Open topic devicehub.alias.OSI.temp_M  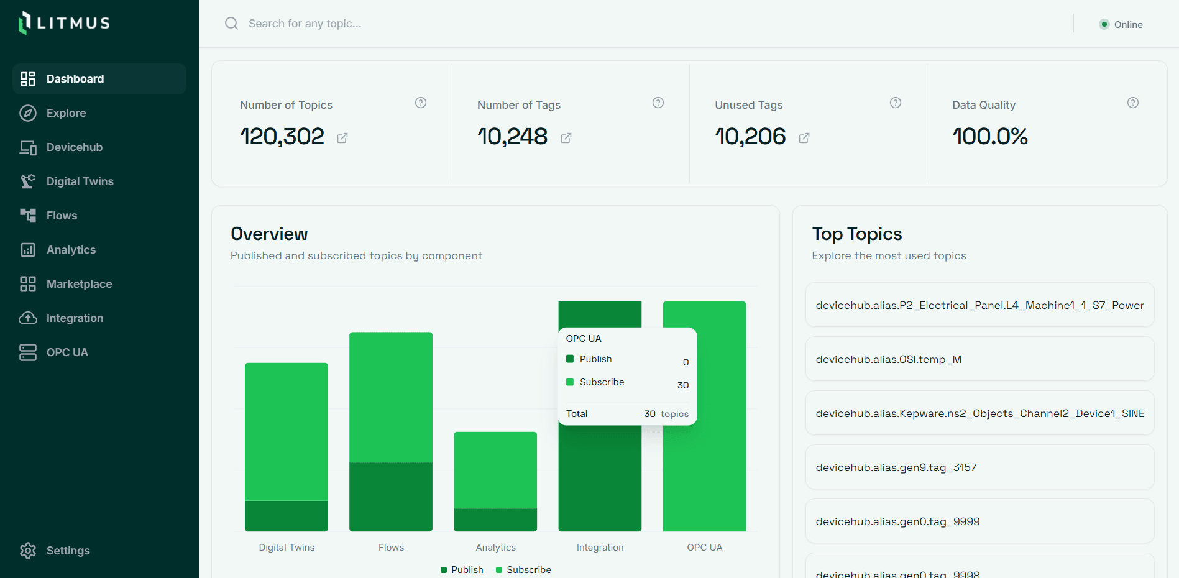point(979,359)
